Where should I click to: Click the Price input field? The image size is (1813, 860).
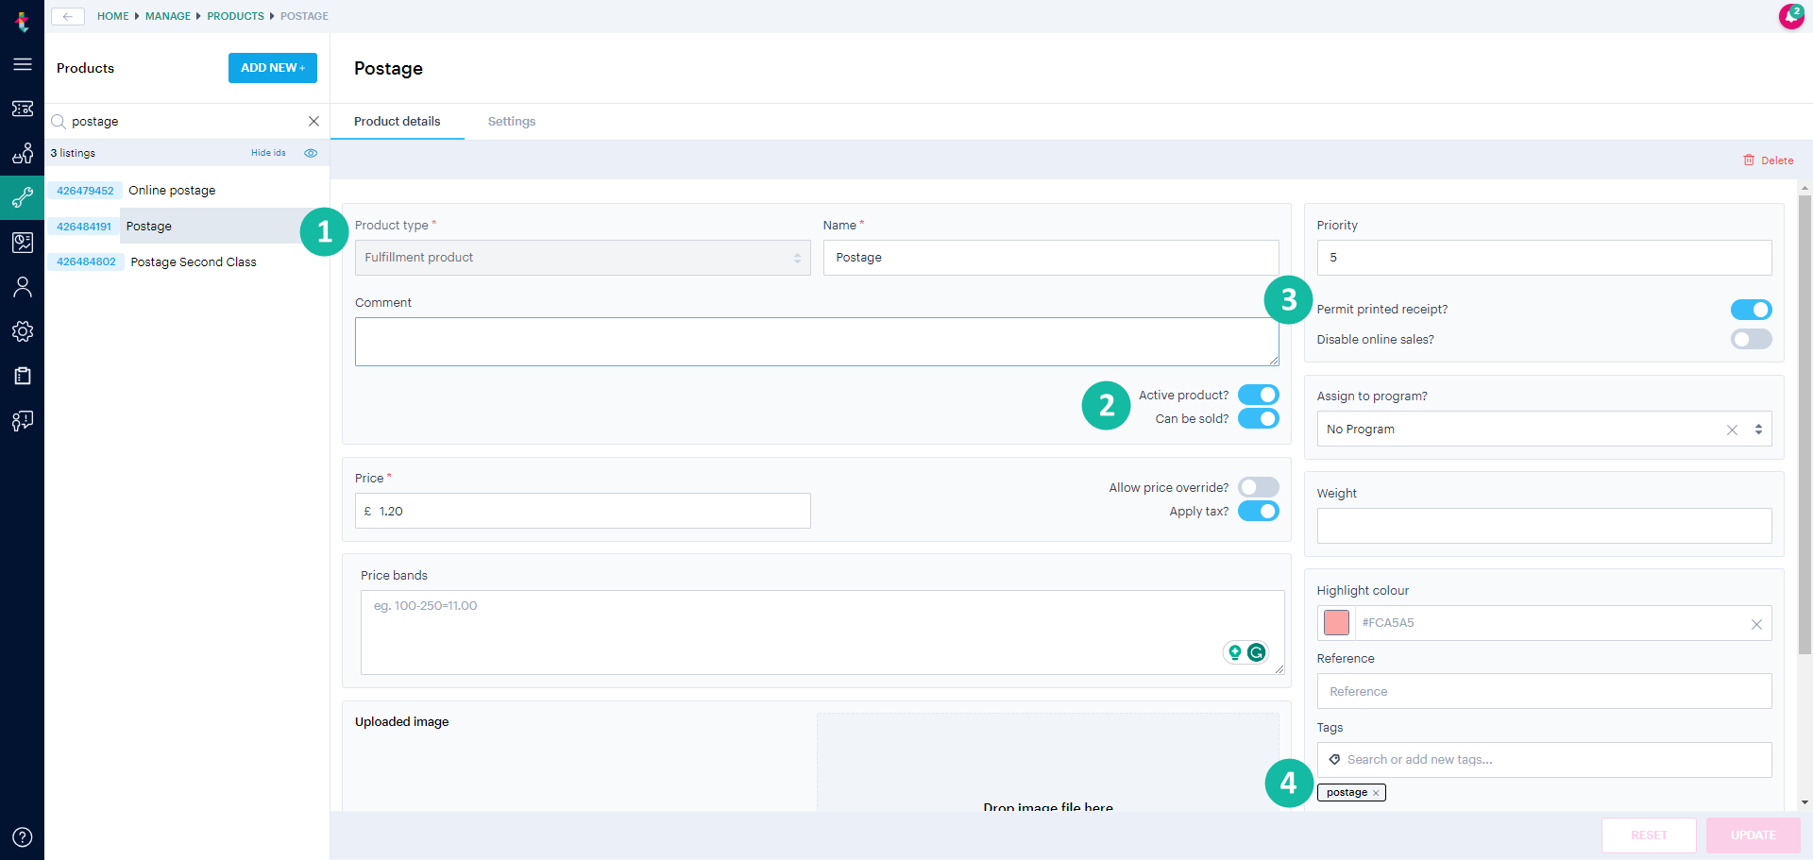[x=583, y=511]
